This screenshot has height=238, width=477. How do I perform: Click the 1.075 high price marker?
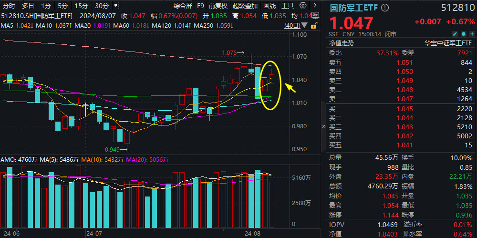click(229, 52)
